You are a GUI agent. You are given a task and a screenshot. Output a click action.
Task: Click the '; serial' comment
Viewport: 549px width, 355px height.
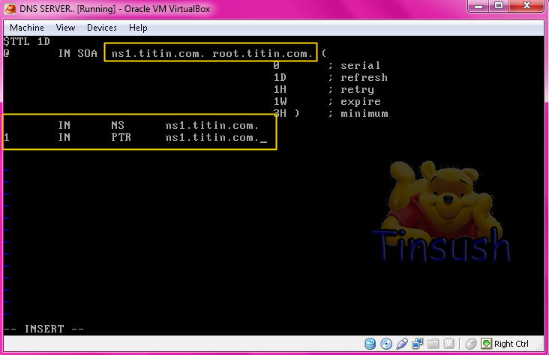tap(354, 65)
